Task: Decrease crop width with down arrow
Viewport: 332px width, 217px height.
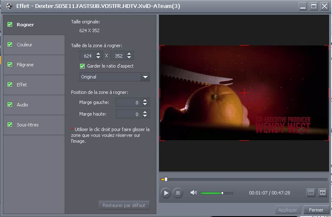Action: pos(98,58)
